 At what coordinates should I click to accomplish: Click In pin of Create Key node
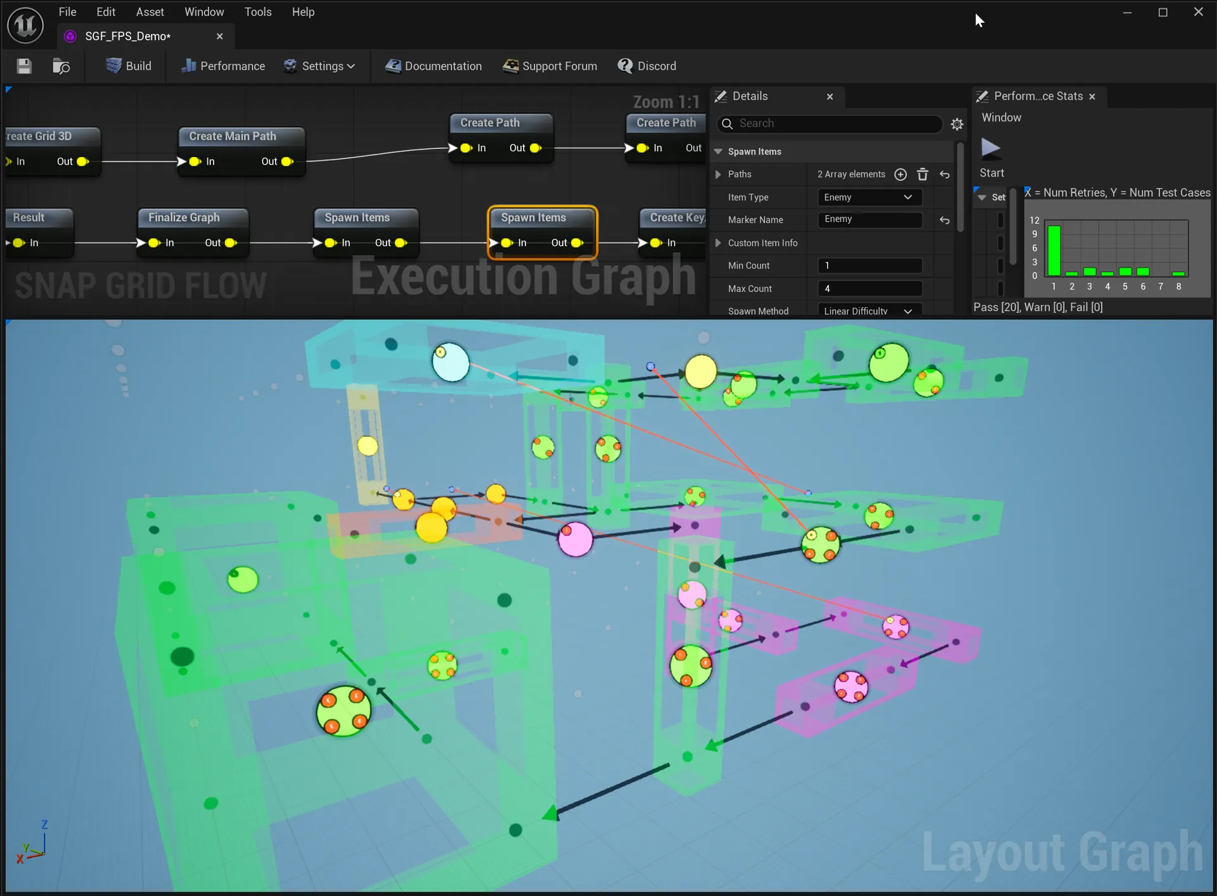pos(656,243)
